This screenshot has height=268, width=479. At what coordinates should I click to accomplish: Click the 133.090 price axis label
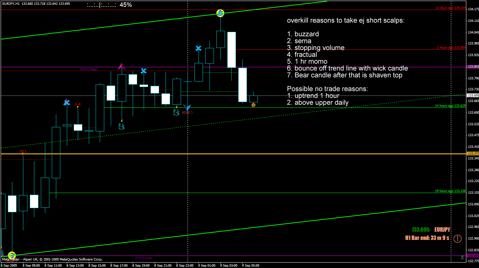point(473,204)
